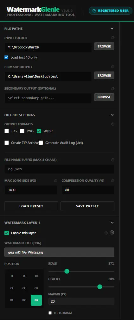Set watermark position to CC
Viewport: 134px width, 320px height.
(24, 288)
